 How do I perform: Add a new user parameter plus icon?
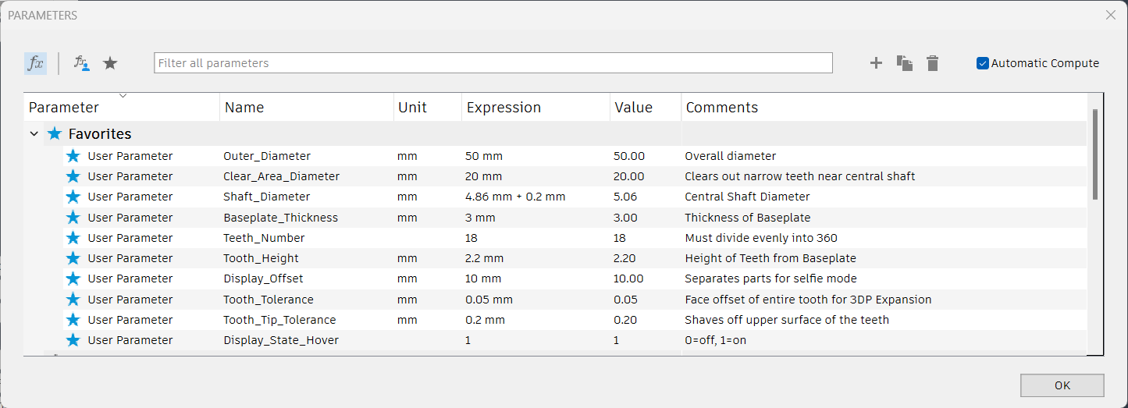pyautogui.click(x=876, y=63)
